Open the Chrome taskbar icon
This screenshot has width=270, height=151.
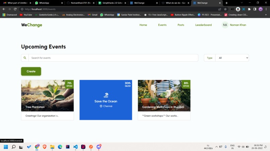[37, 147]
